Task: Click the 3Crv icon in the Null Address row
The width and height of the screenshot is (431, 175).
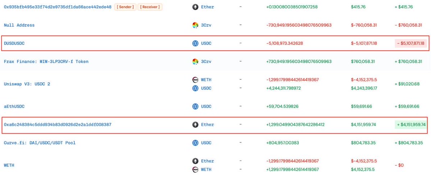Action: [x=196, y=25]
